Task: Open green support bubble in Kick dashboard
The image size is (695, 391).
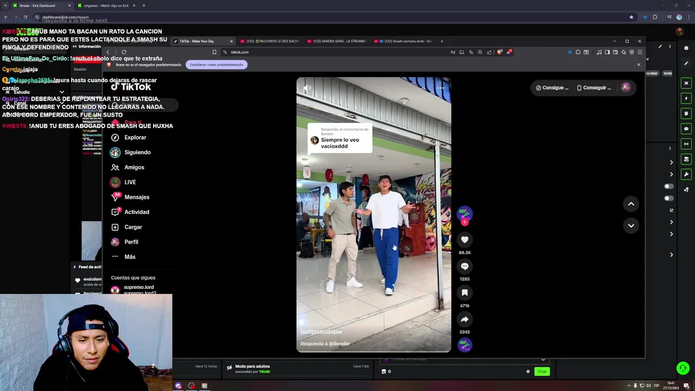Action: pyautogui.click(x=683, y=368)
